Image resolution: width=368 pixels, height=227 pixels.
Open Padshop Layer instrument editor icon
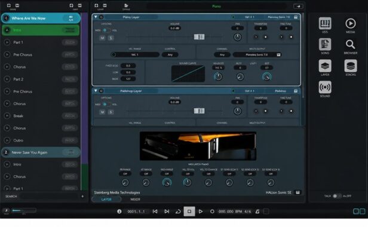296,91
